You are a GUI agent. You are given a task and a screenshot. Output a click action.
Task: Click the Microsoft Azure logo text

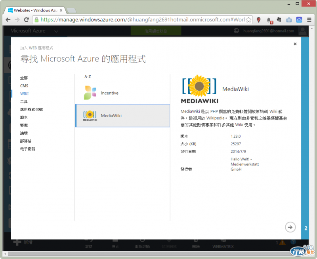28,31
